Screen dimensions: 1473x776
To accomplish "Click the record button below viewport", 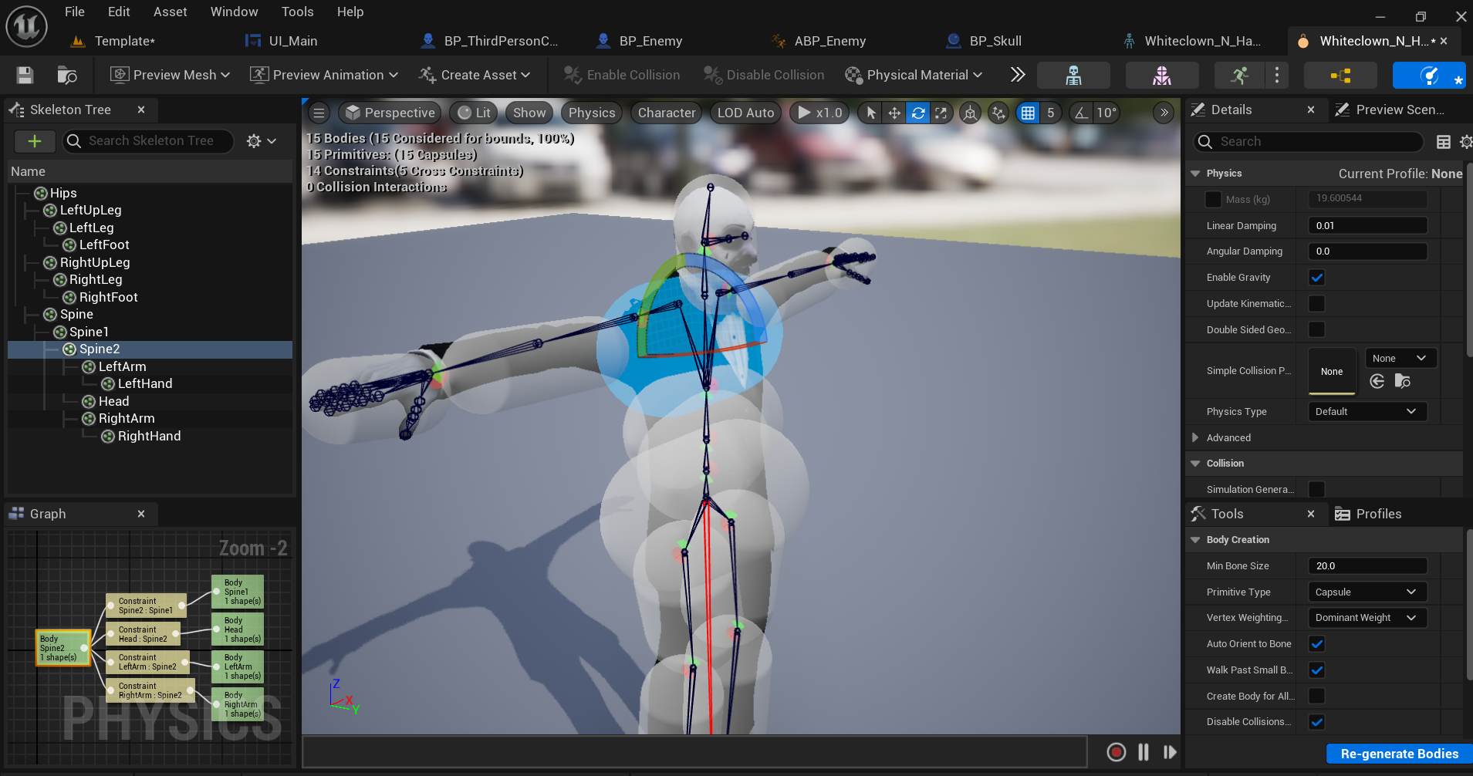I will pos(1116,752).
